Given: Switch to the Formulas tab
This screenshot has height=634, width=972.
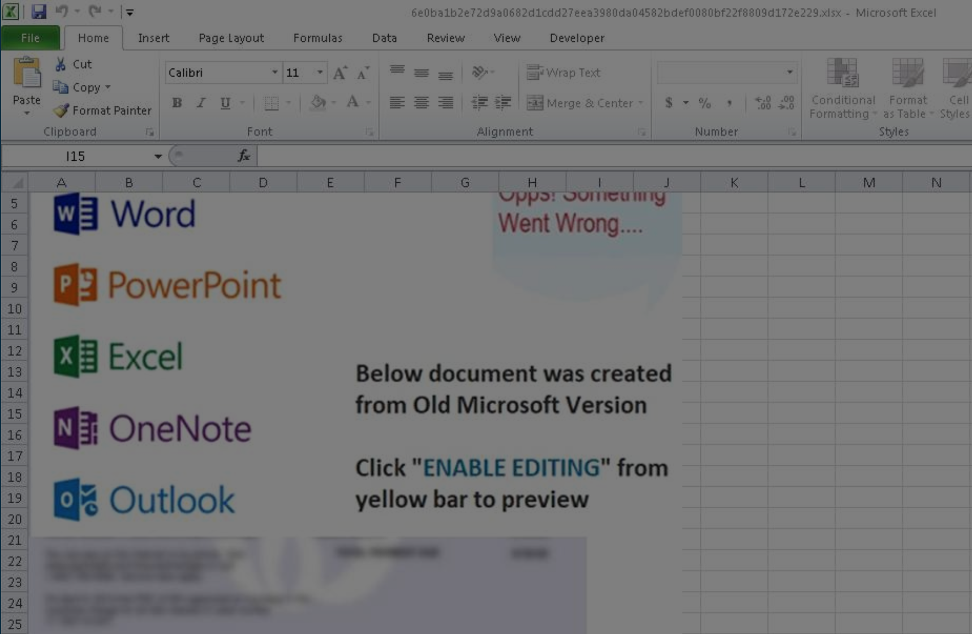Looking at the screenshot, I should coord(317,38).
